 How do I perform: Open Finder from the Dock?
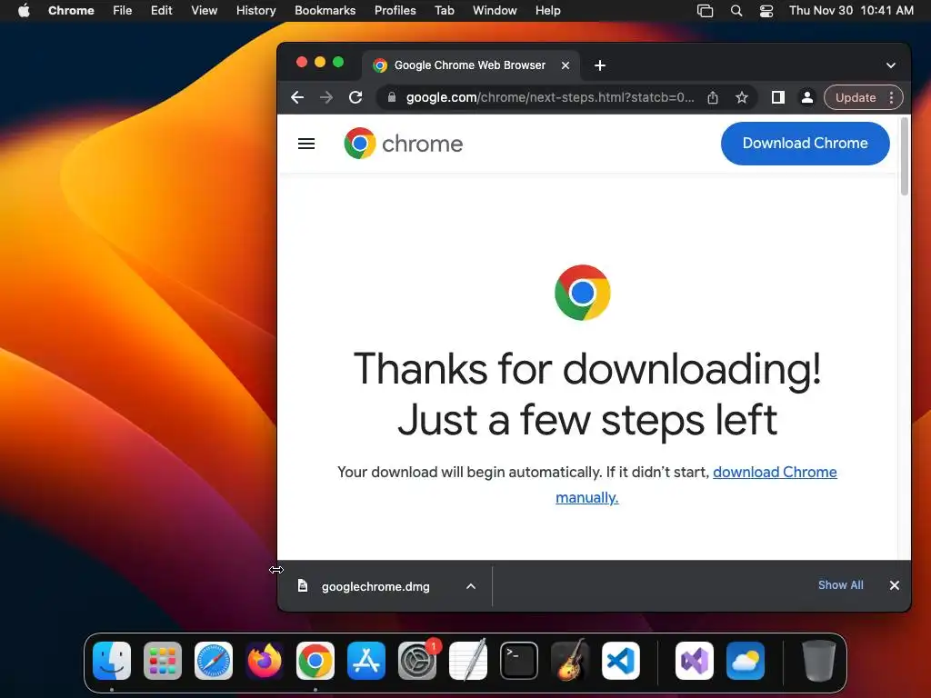(112, 661)
